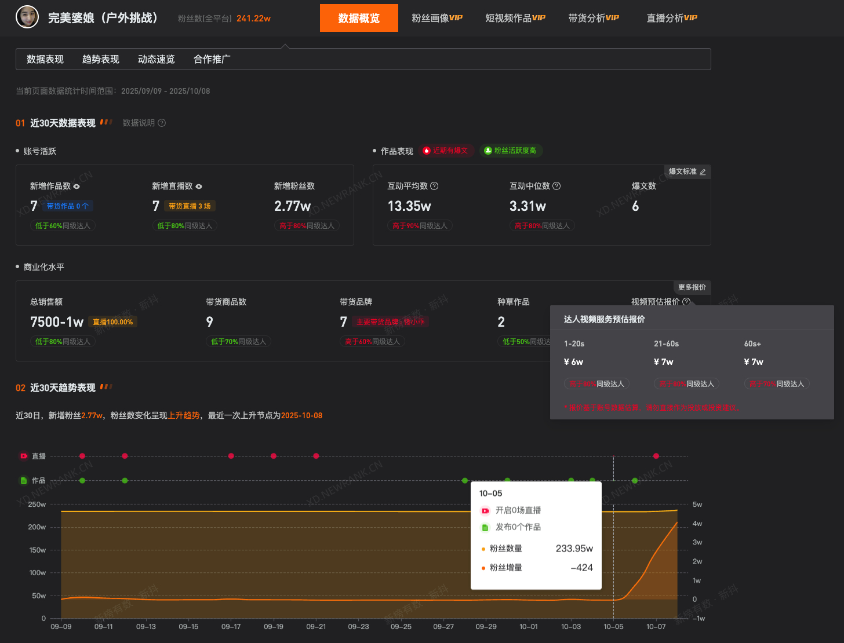Click the live-stream marker on 10-07
The image size is (844, 643).
point(656,456)
